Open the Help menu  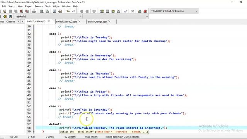coord(76,6)
